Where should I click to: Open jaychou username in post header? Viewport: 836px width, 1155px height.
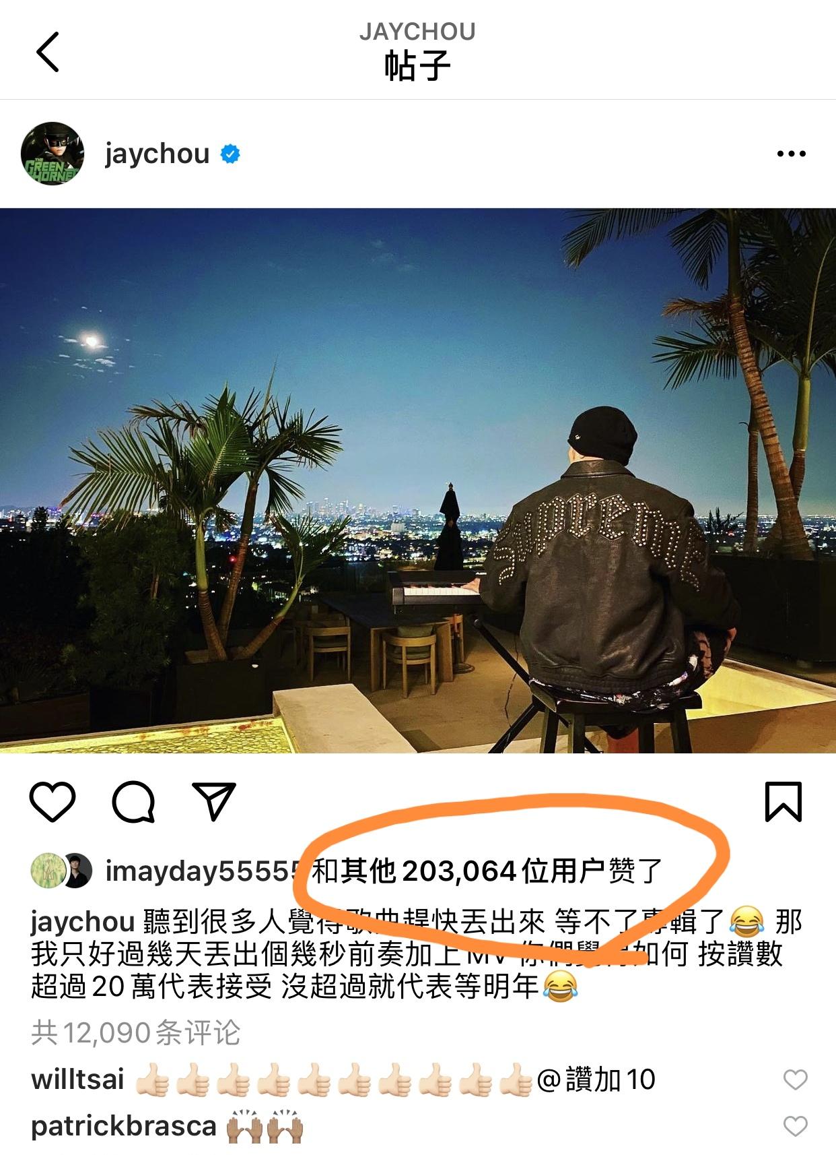158,154
